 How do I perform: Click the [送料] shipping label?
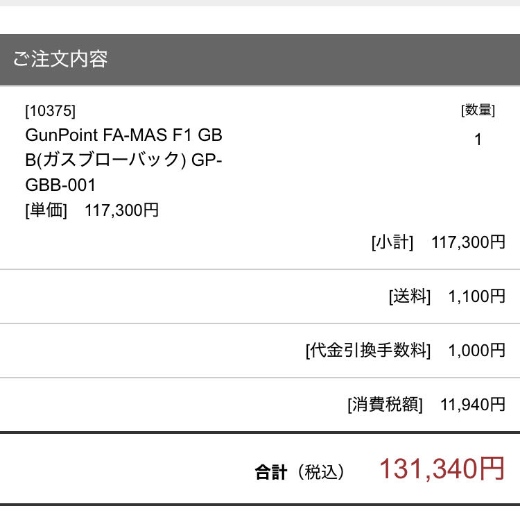click(x=410, y=296)
